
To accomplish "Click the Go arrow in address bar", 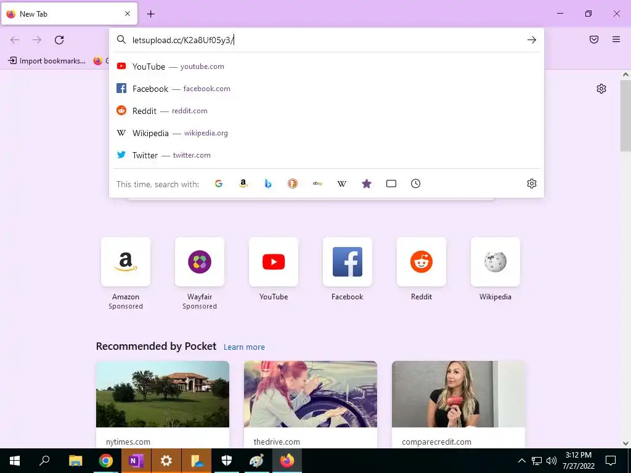I will [532, 40].
